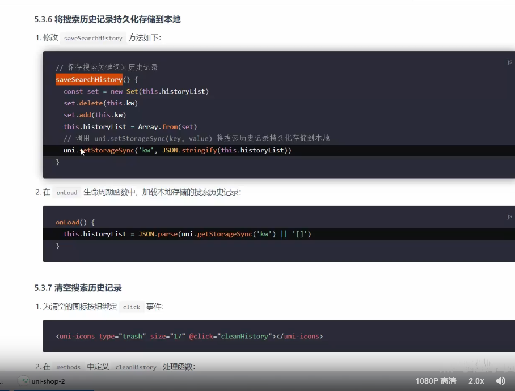Change the 1080P 高清 video quality
The width and height of the screenshot is (515, 391).
pos(436,381)
